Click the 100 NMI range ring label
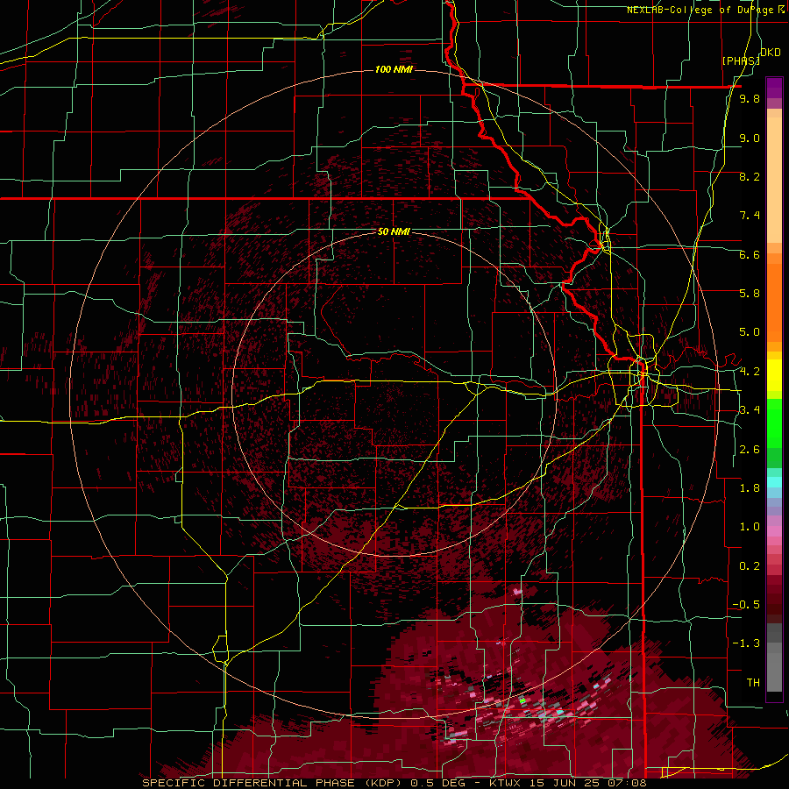 (394, 69)
